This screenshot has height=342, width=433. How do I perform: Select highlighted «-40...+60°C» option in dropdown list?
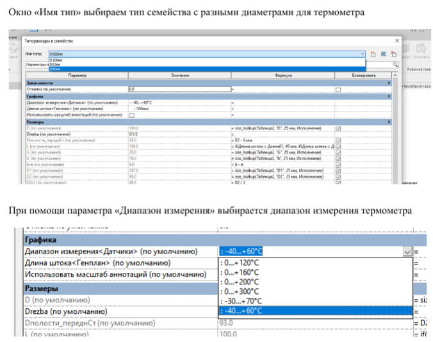[316, 311]
